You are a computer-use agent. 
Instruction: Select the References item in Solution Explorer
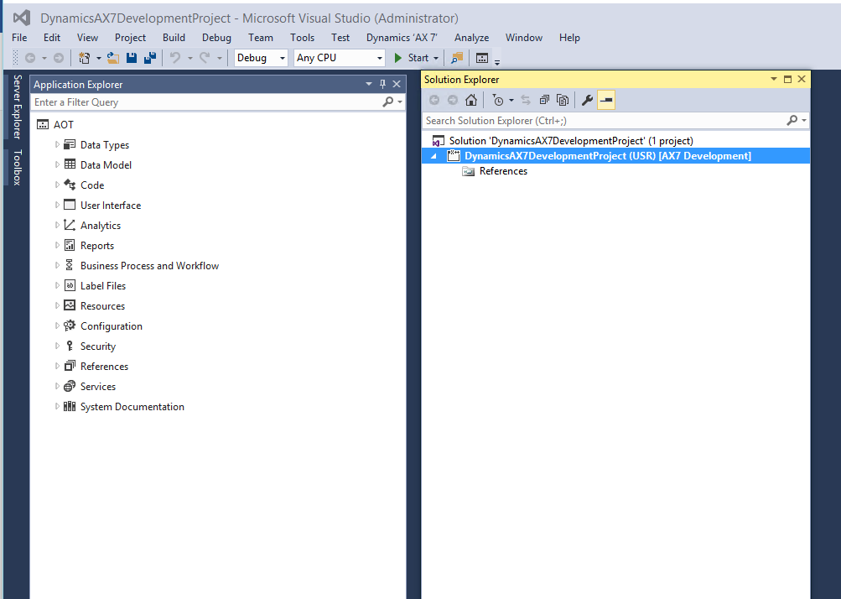click(503, 171)
